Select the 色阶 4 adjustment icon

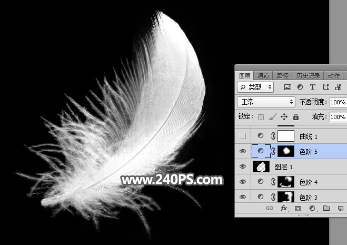[x=261, y=181]
